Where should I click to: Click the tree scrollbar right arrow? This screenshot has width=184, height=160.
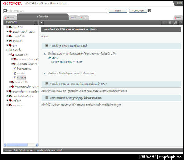pos(37,145)
